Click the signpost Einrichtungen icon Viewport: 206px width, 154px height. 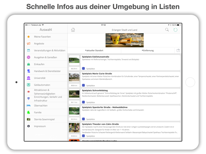(x=28, y=99)
